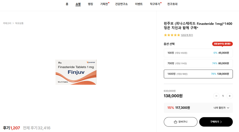Switch to the 직구후기 tab
Viewport: 239px width, 132px height.
155,4
